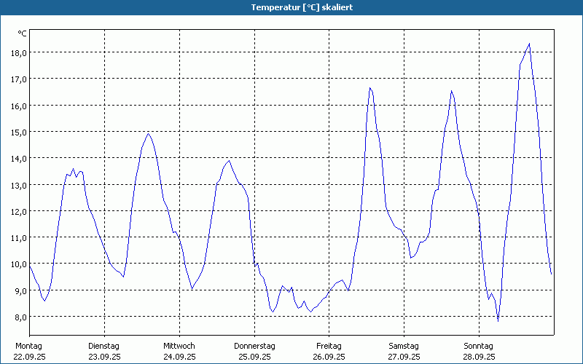Click the Montag day label
The height and width of the screenshot is (364, 583).
(x=29, y=346)
